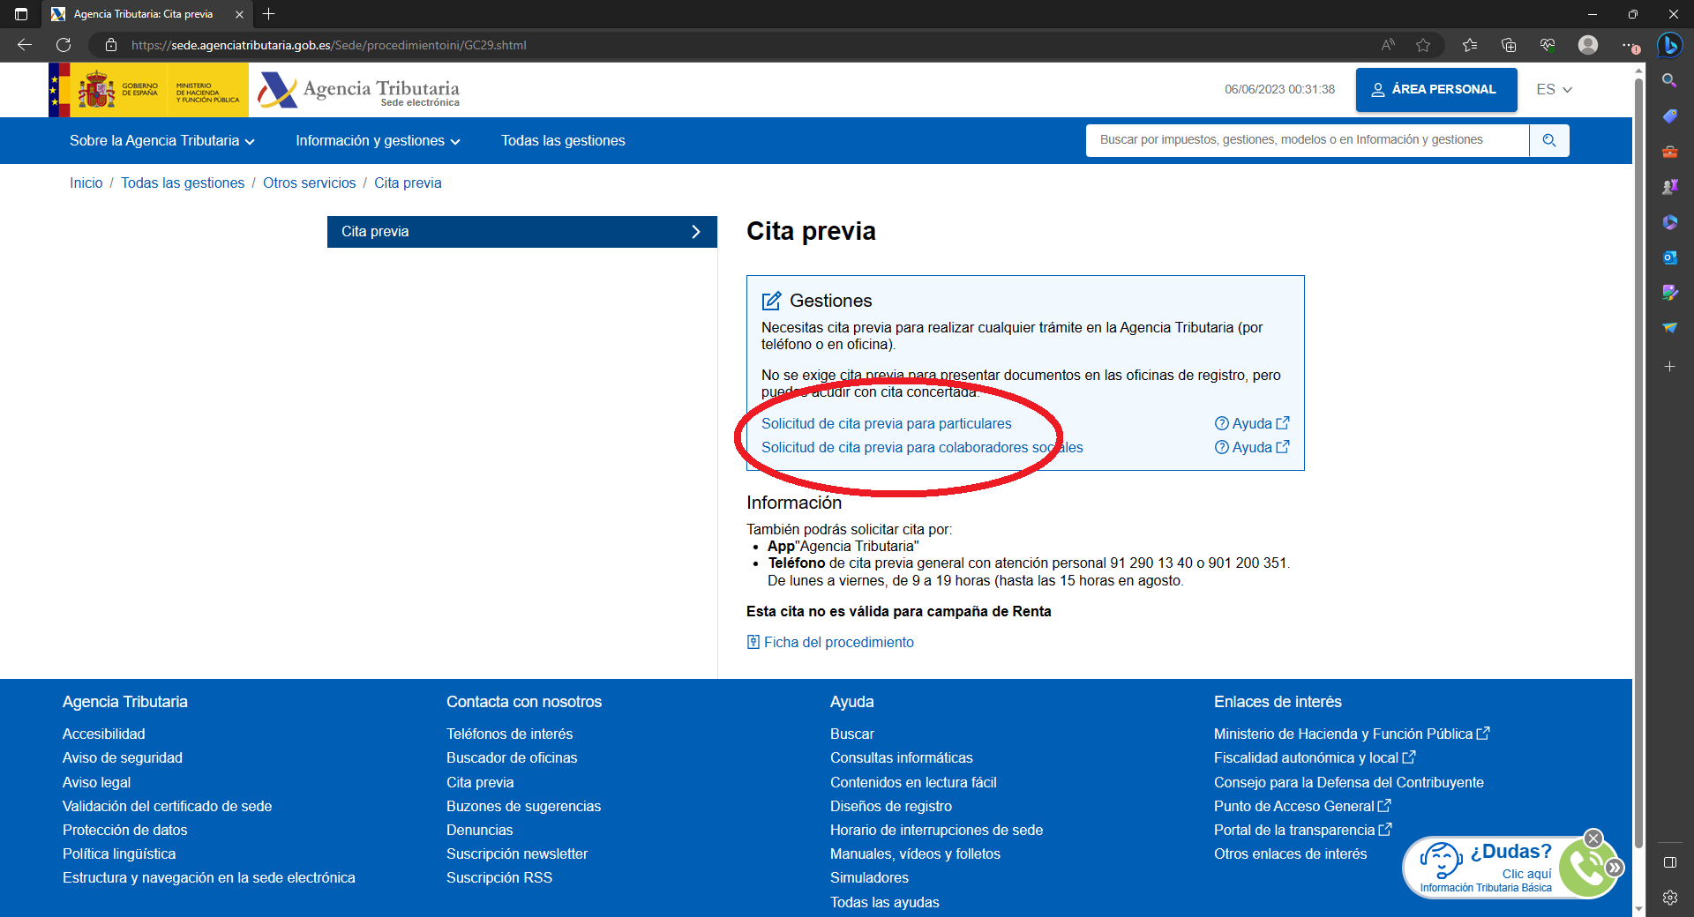
Task: Click the page vertical scrollbar
Action: tap(1638, 441)
